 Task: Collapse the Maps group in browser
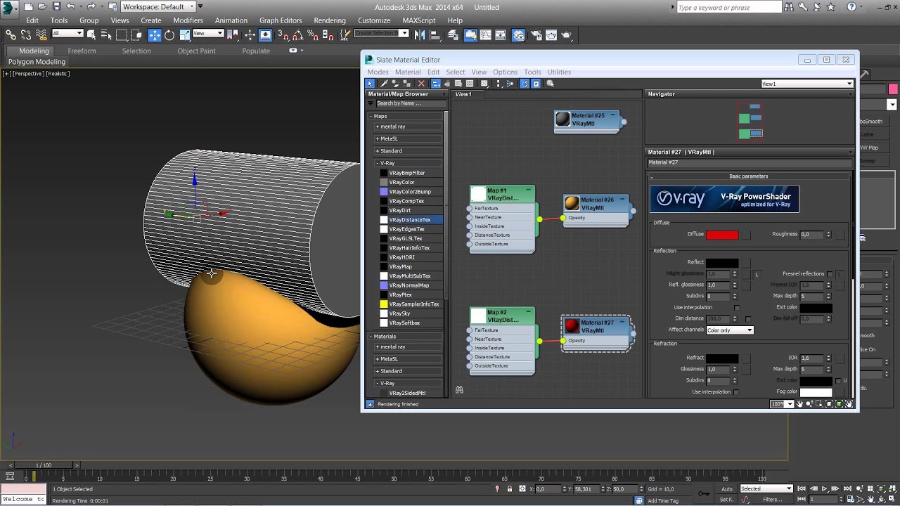pos(406,116)
